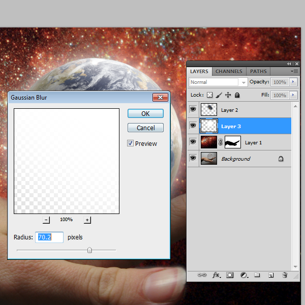Hide Layer 1
The height and width of the screenshot is (305, 305).
(193, 142)
